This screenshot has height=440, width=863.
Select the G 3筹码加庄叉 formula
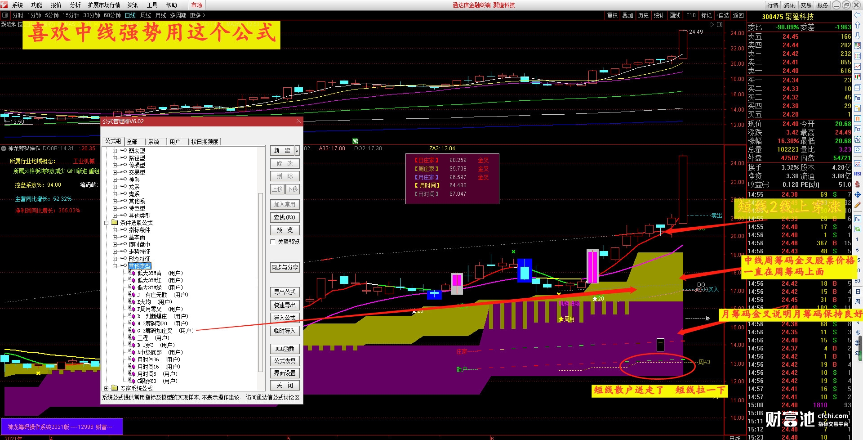click(165, 331)
